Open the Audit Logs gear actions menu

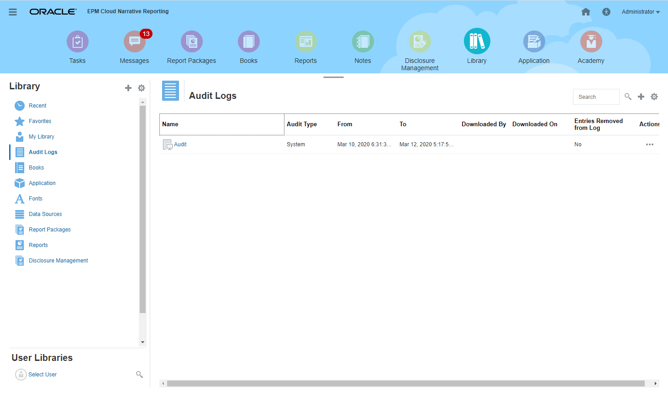[654, 97]
